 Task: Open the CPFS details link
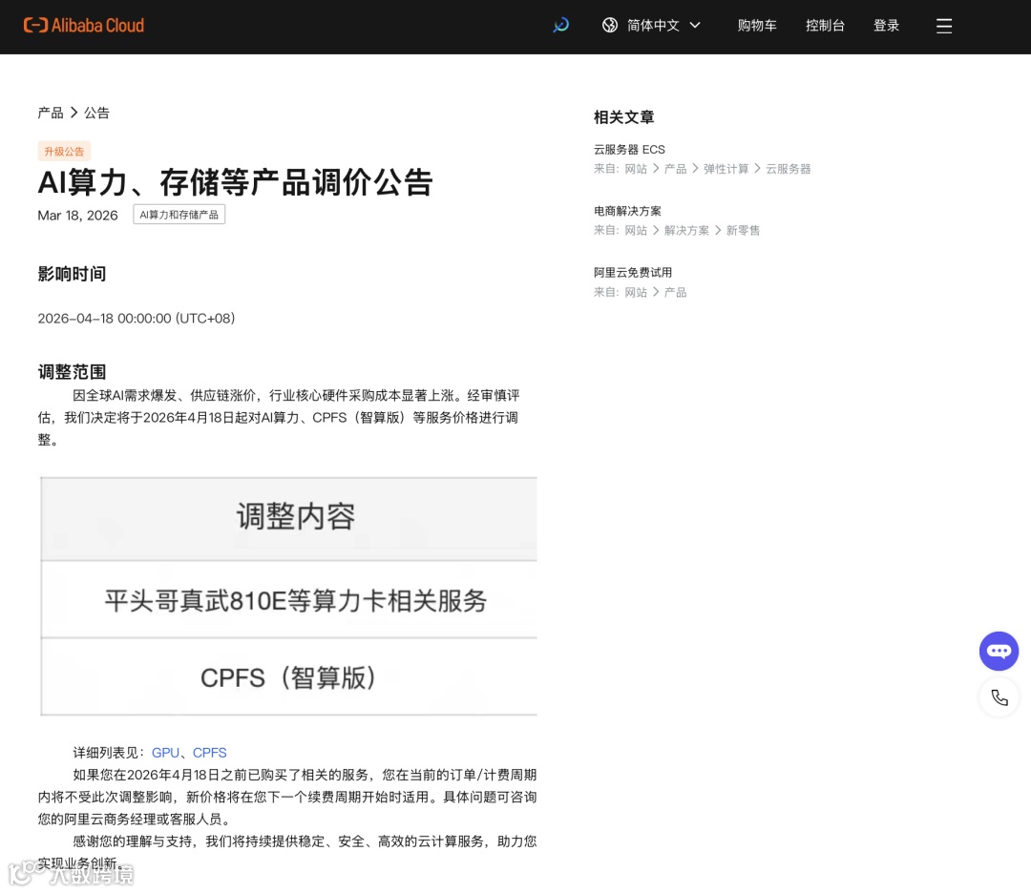209,753
